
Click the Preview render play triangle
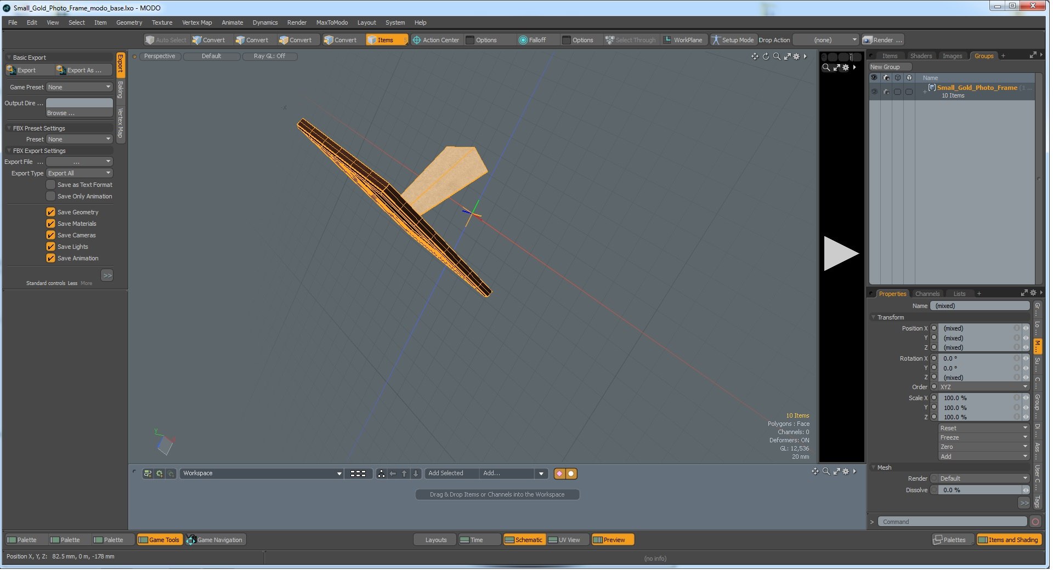point(841,253)
